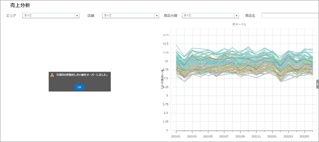Click the 202101 x-axis label
319x142 pixels.
click(176, 136)
